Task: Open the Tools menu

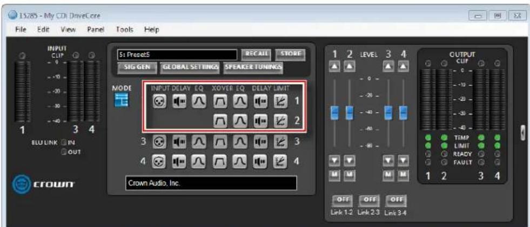Action: coord(124,30)
